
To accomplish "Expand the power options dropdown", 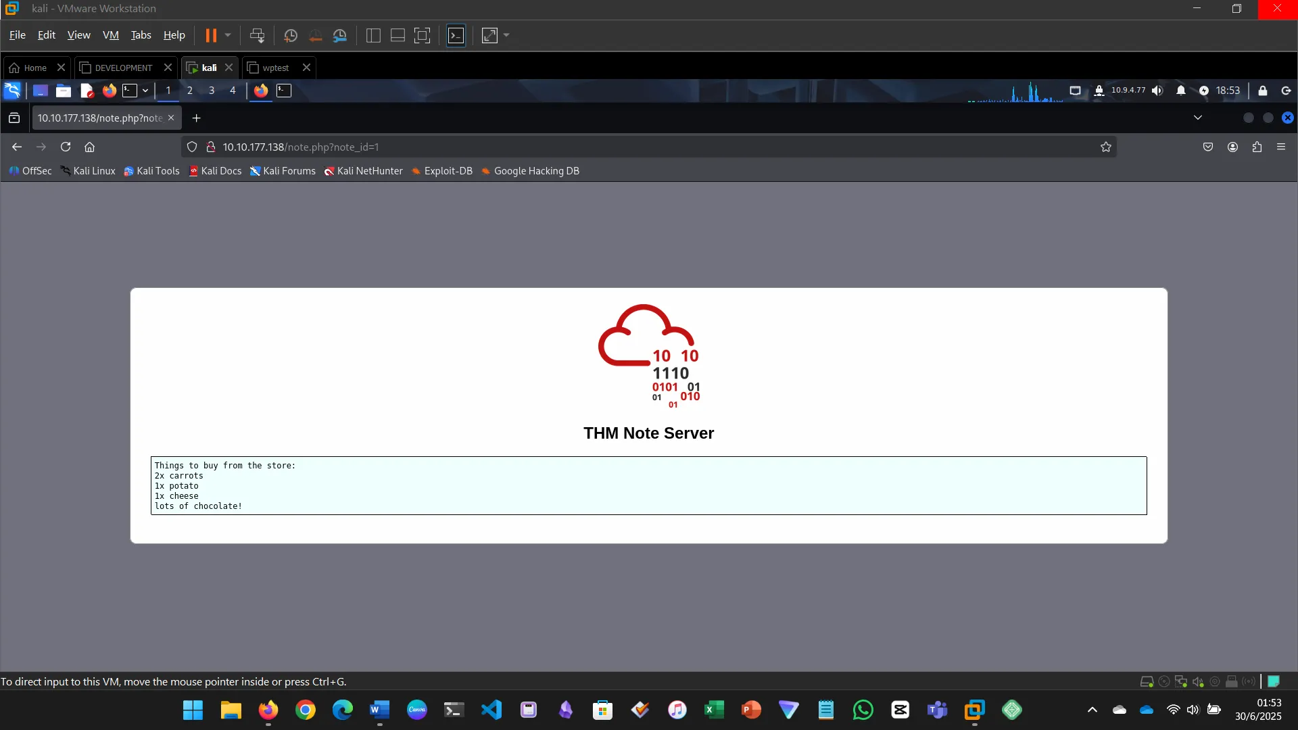I will coord(228,35).
